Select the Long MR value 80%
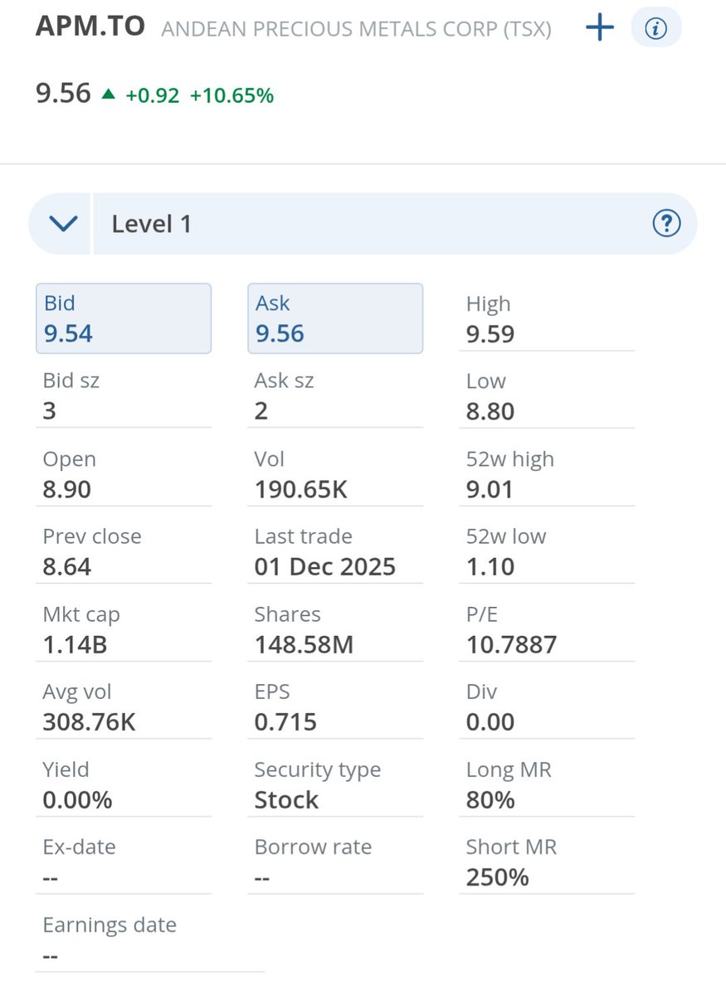The width and height of the screenshot is (726, 995). coord(490,800)
